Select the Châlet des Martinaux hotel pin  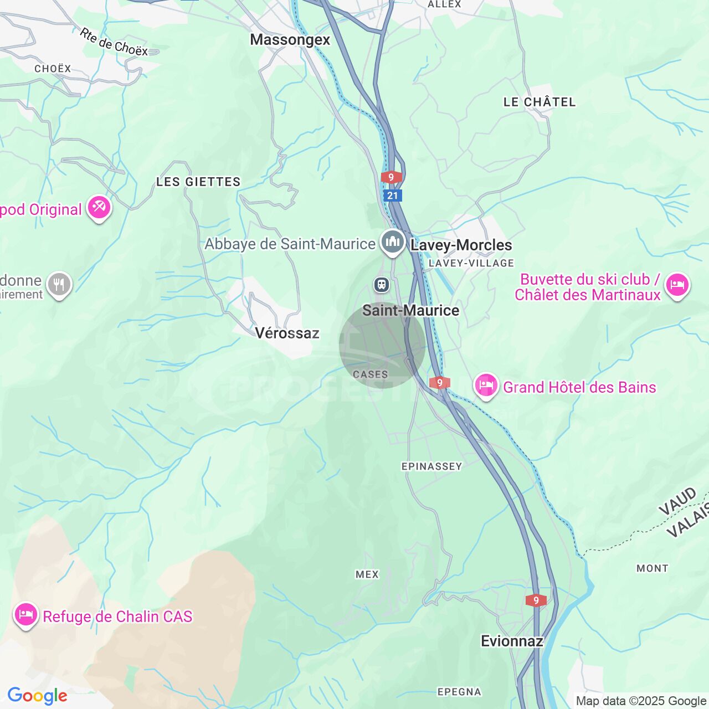[677, 286]
